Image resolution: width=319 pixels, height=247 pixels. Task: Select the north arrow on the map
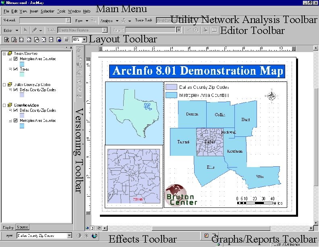tap(271, 96)
